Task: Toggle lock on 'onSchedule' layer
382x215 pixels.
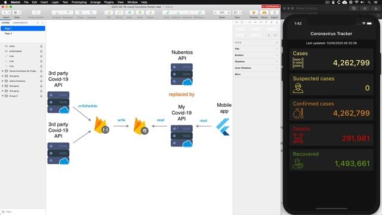Action: click(x=41, y=51)
